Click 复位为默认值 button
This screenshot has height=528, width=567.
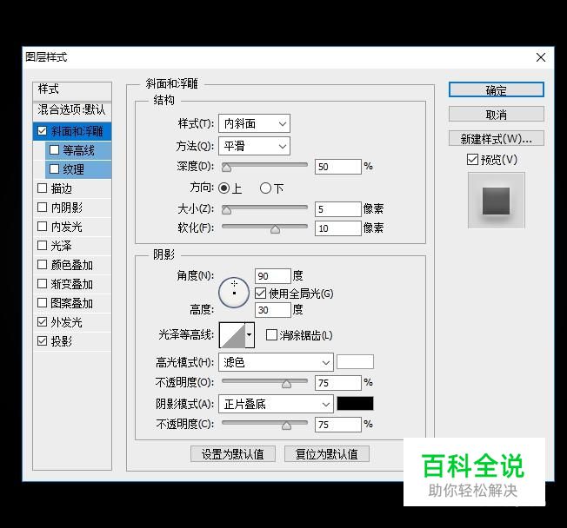[326, 453]
